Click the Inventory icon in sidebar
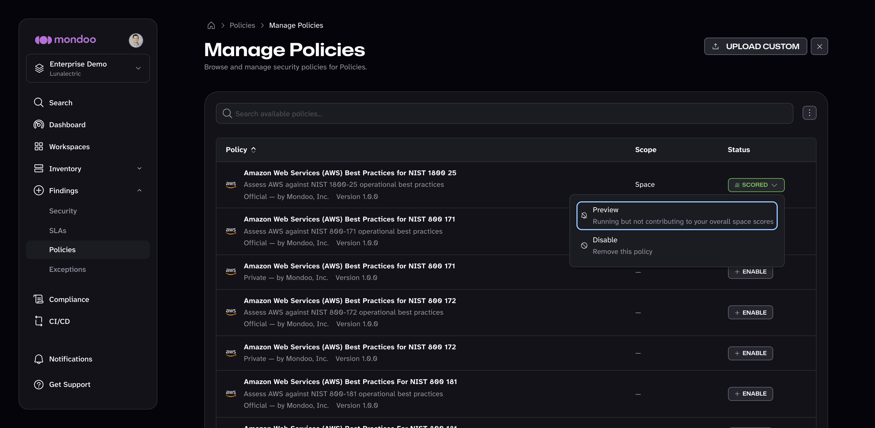This screenshot has width=875, height=428. tap(39, 168)
